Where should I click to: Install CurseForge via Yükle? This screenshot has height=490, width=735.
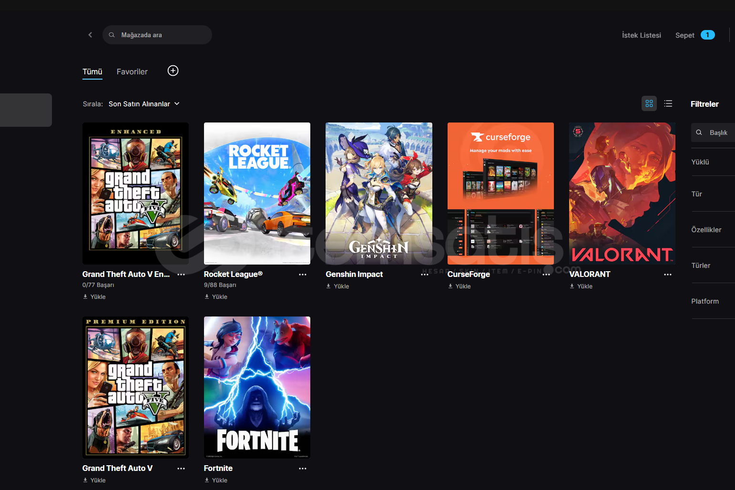(459, 286)
